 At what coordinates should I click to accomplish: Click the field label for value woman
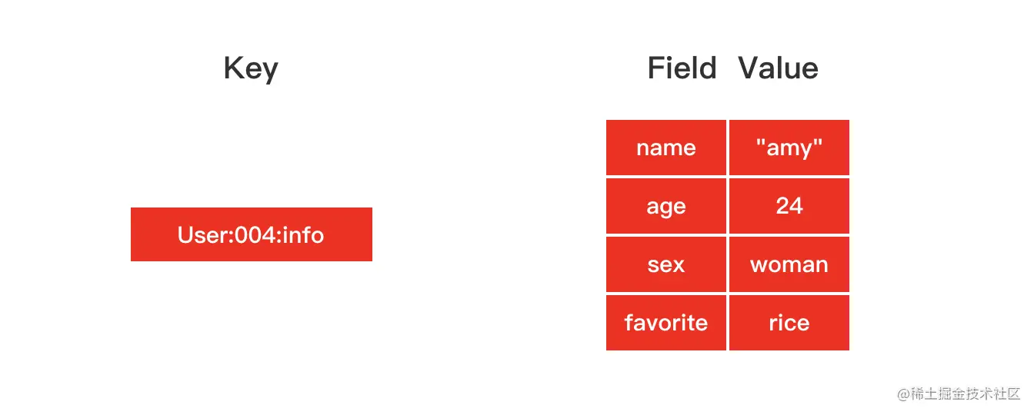pyautogui.click(x=666, y=264)
